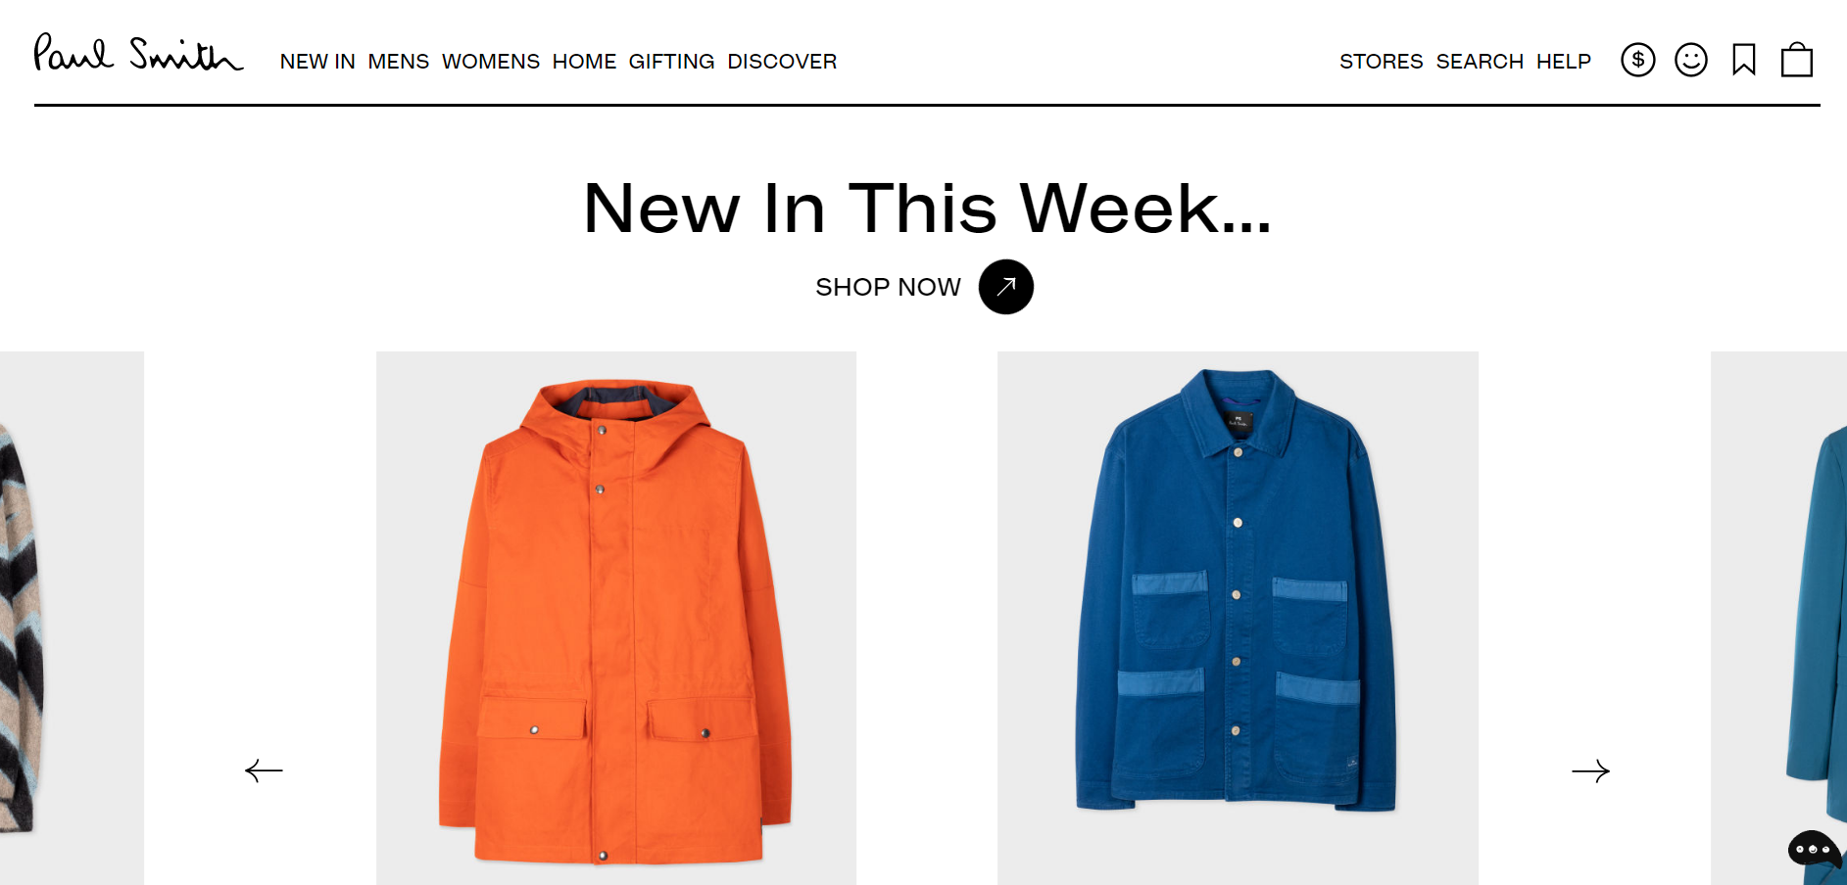Open the Home category menu
1847x885 pixels.
coord(584,62)
